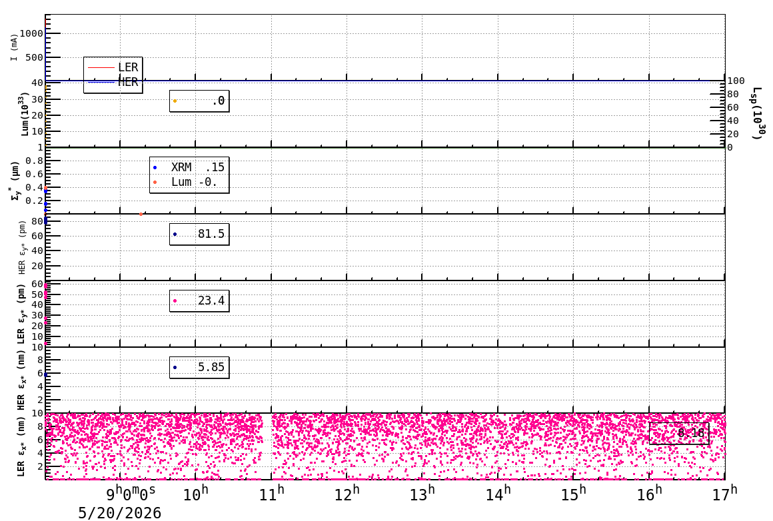
Task: Click the LER εx* (nm) axis title
Action: click(x=21, y=446)
